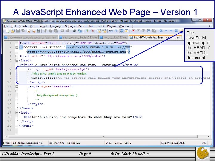Click the New file toolbar icon
The height and width of the screenshot is (161, 215).
(8, 31)
